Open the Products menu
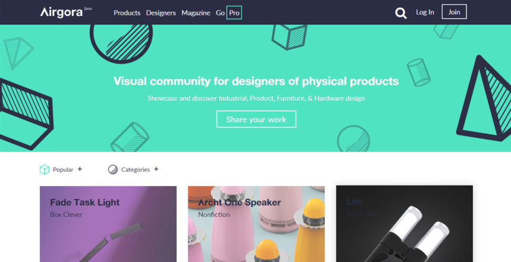This screenshot has width=511, height=262. (127, 12)
